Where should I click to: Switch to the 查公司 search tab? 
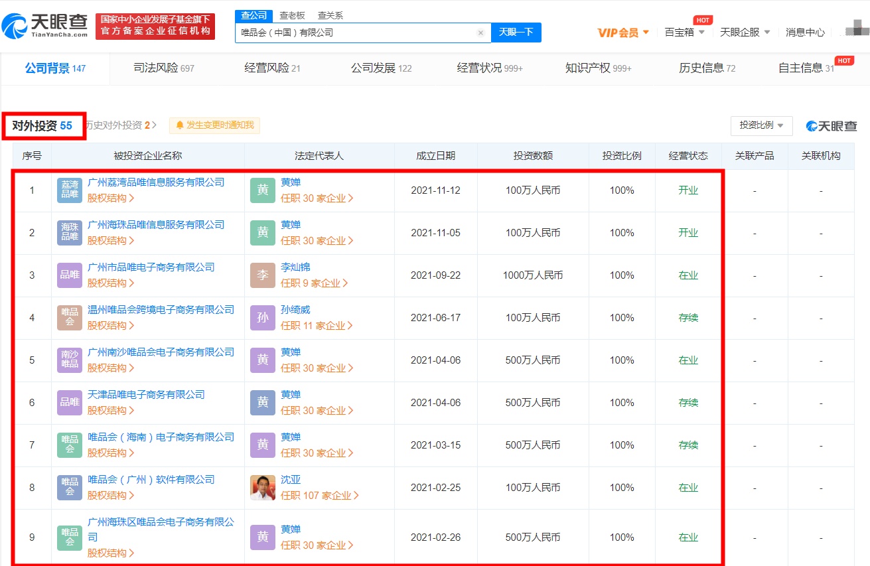click(254, 16)
